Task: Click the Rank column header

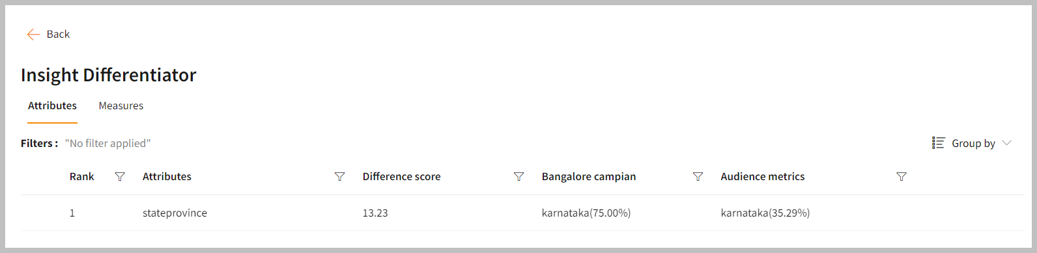Action: 82,177
